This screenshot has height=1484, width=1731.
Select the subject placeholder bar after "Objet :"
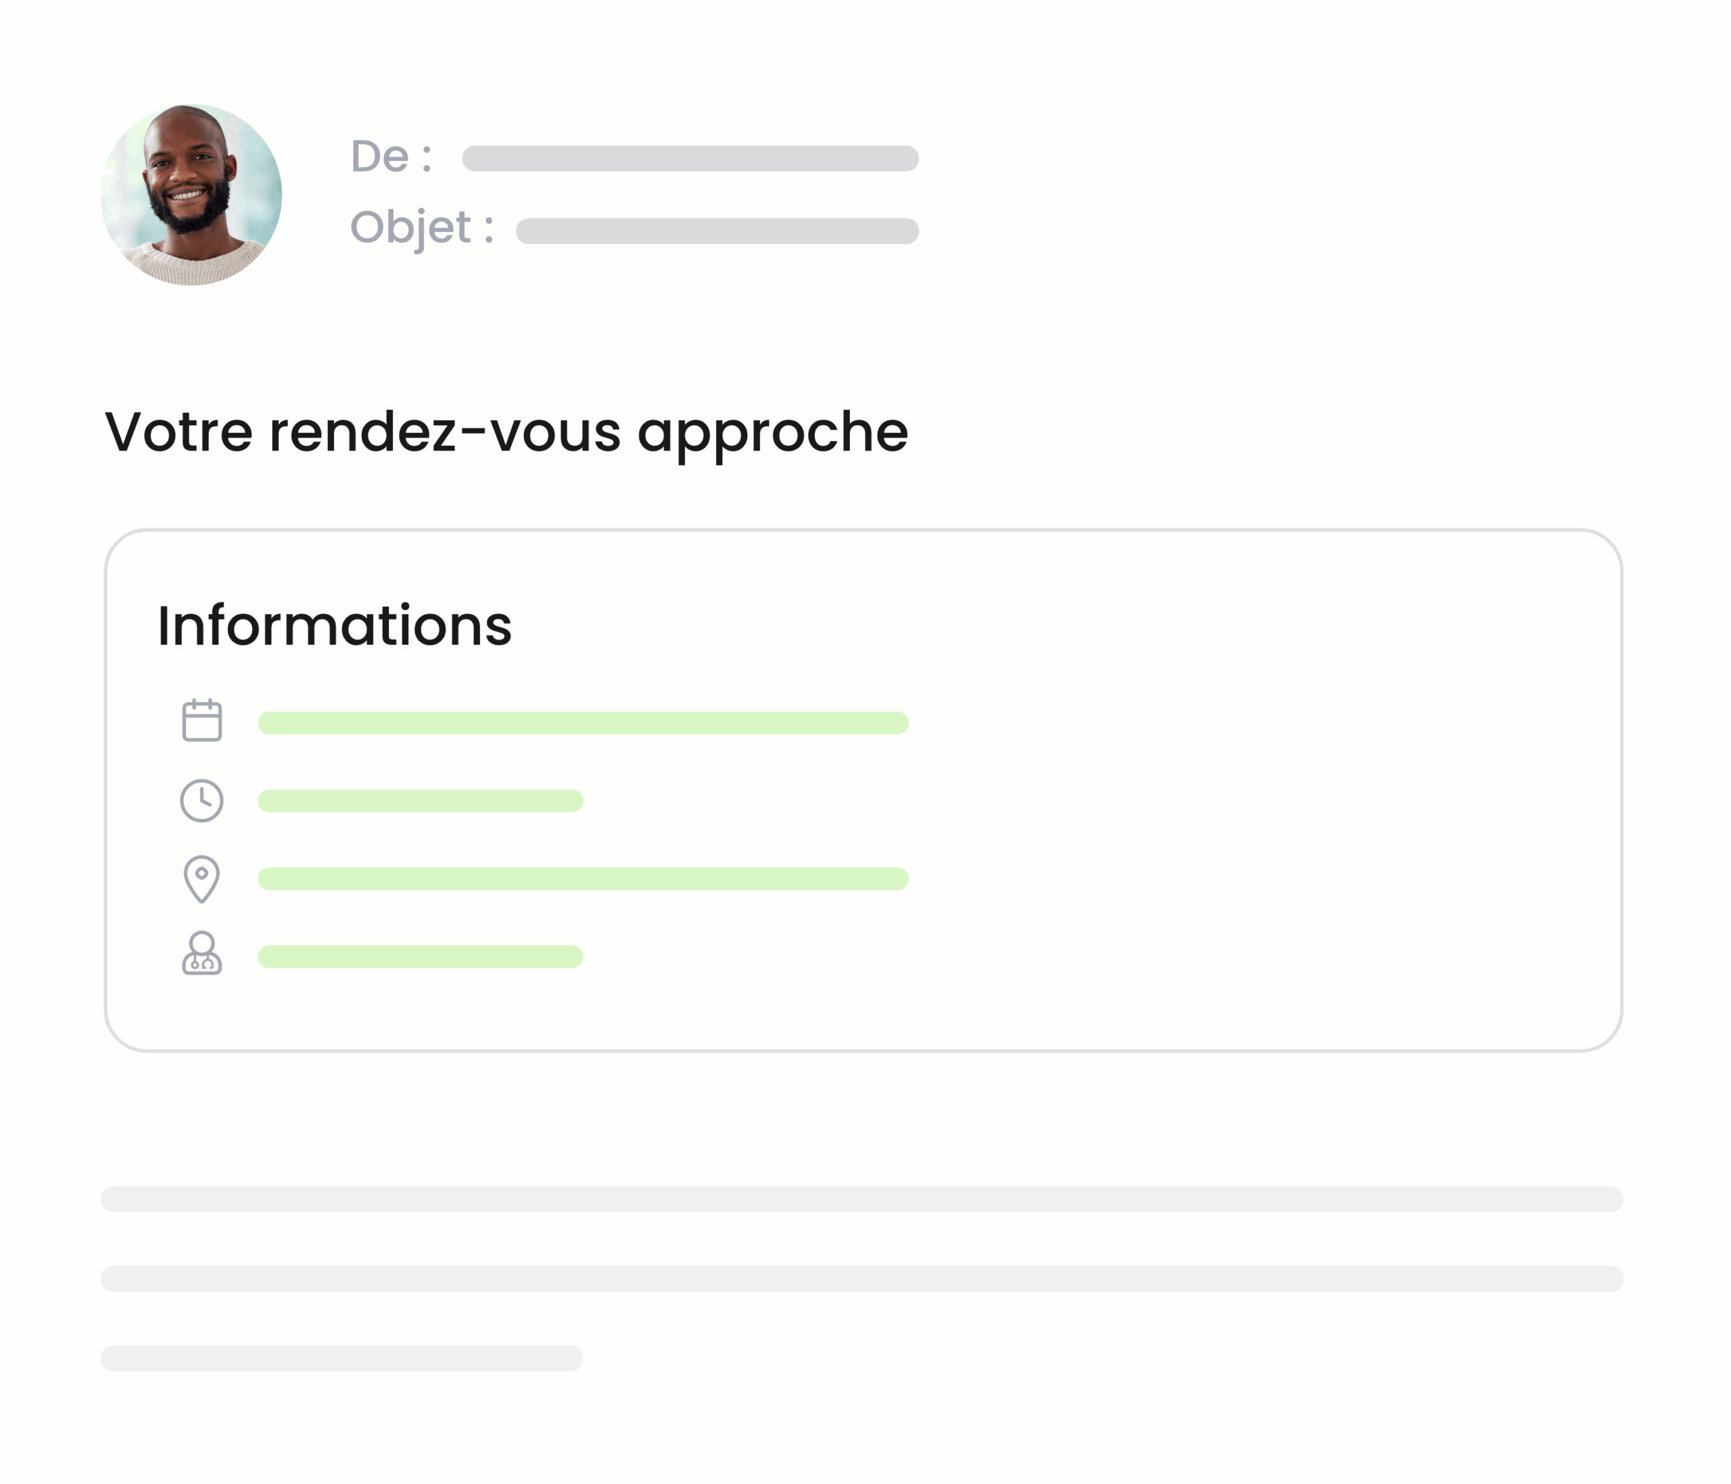[x=717, y=231]
